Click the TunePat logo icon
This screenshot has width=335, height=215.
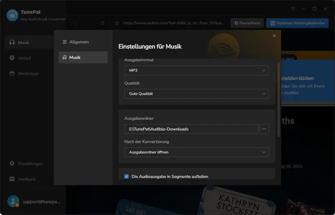(x=12, y=15)
